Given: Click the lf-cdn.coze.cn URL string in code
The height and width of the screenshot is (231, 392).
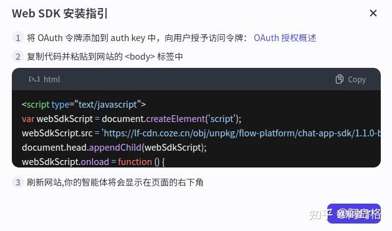Looking at the screenshot, I should click(241, 133).
